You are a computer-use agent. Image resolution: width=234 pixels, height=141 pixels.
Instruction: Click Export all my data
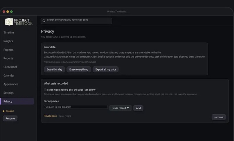point(106,69)
